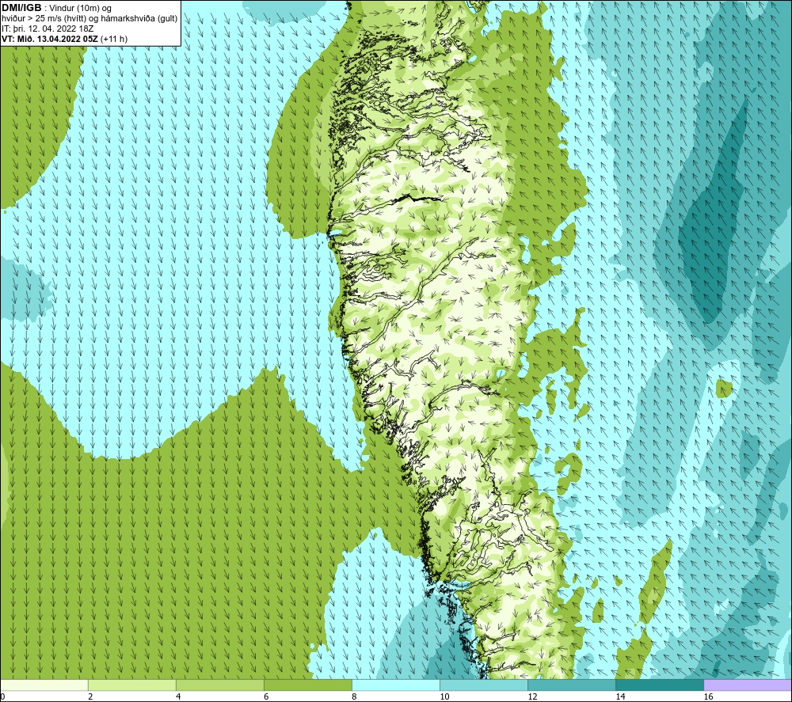
Task: Click the scale label '4'
Action: [x=178, y=696]
